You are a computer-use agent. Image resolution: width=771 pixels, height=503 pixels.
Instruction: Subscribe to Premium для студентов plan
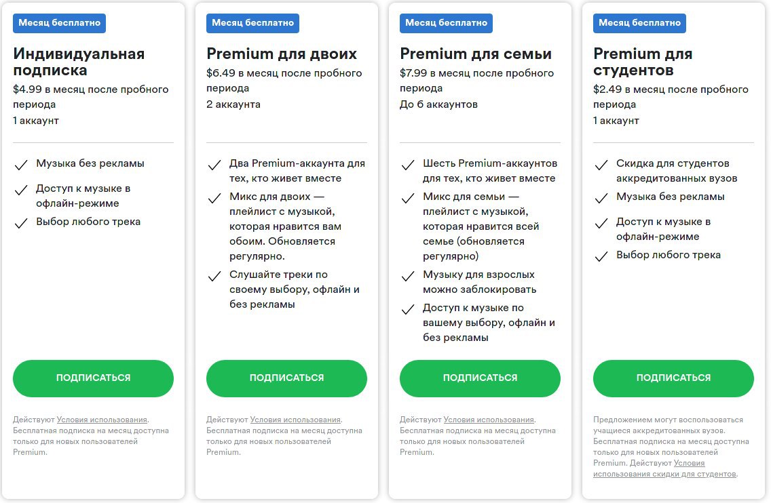tap(673, 378)
